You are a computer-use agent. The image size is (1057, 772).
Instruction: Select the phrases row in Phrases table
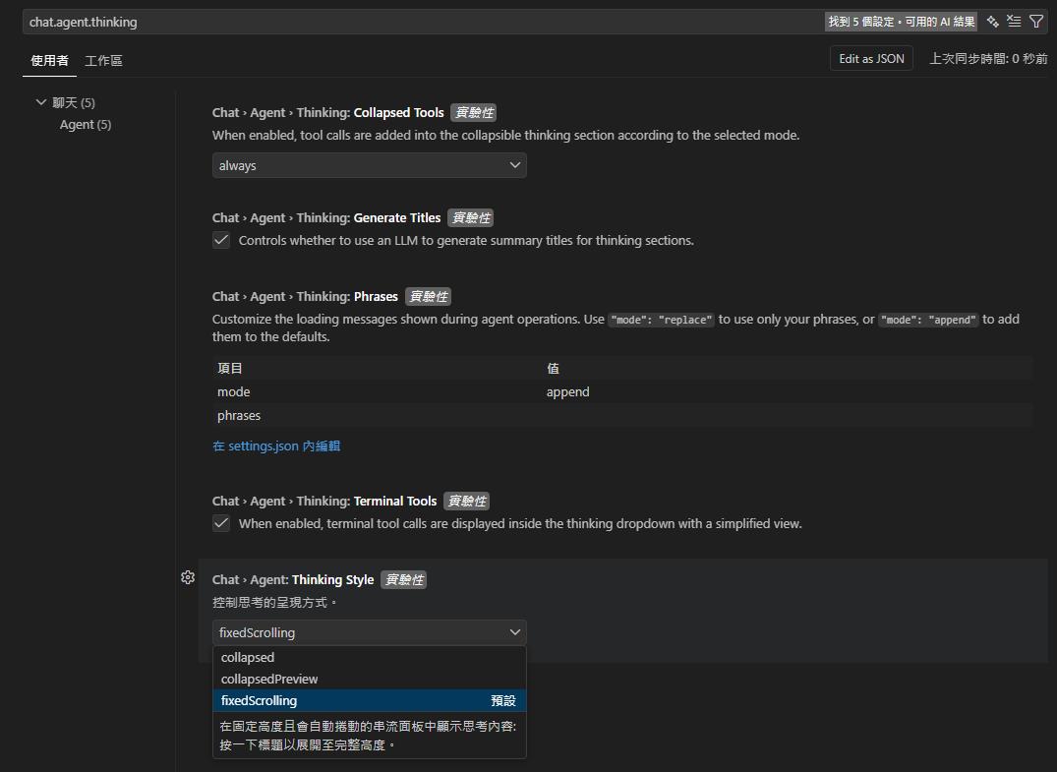tap(621, 415)
